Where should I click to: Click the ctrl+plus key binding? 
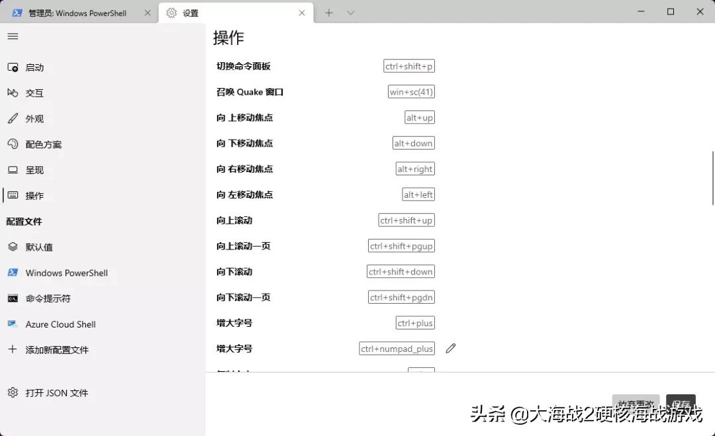click(415, 323)
